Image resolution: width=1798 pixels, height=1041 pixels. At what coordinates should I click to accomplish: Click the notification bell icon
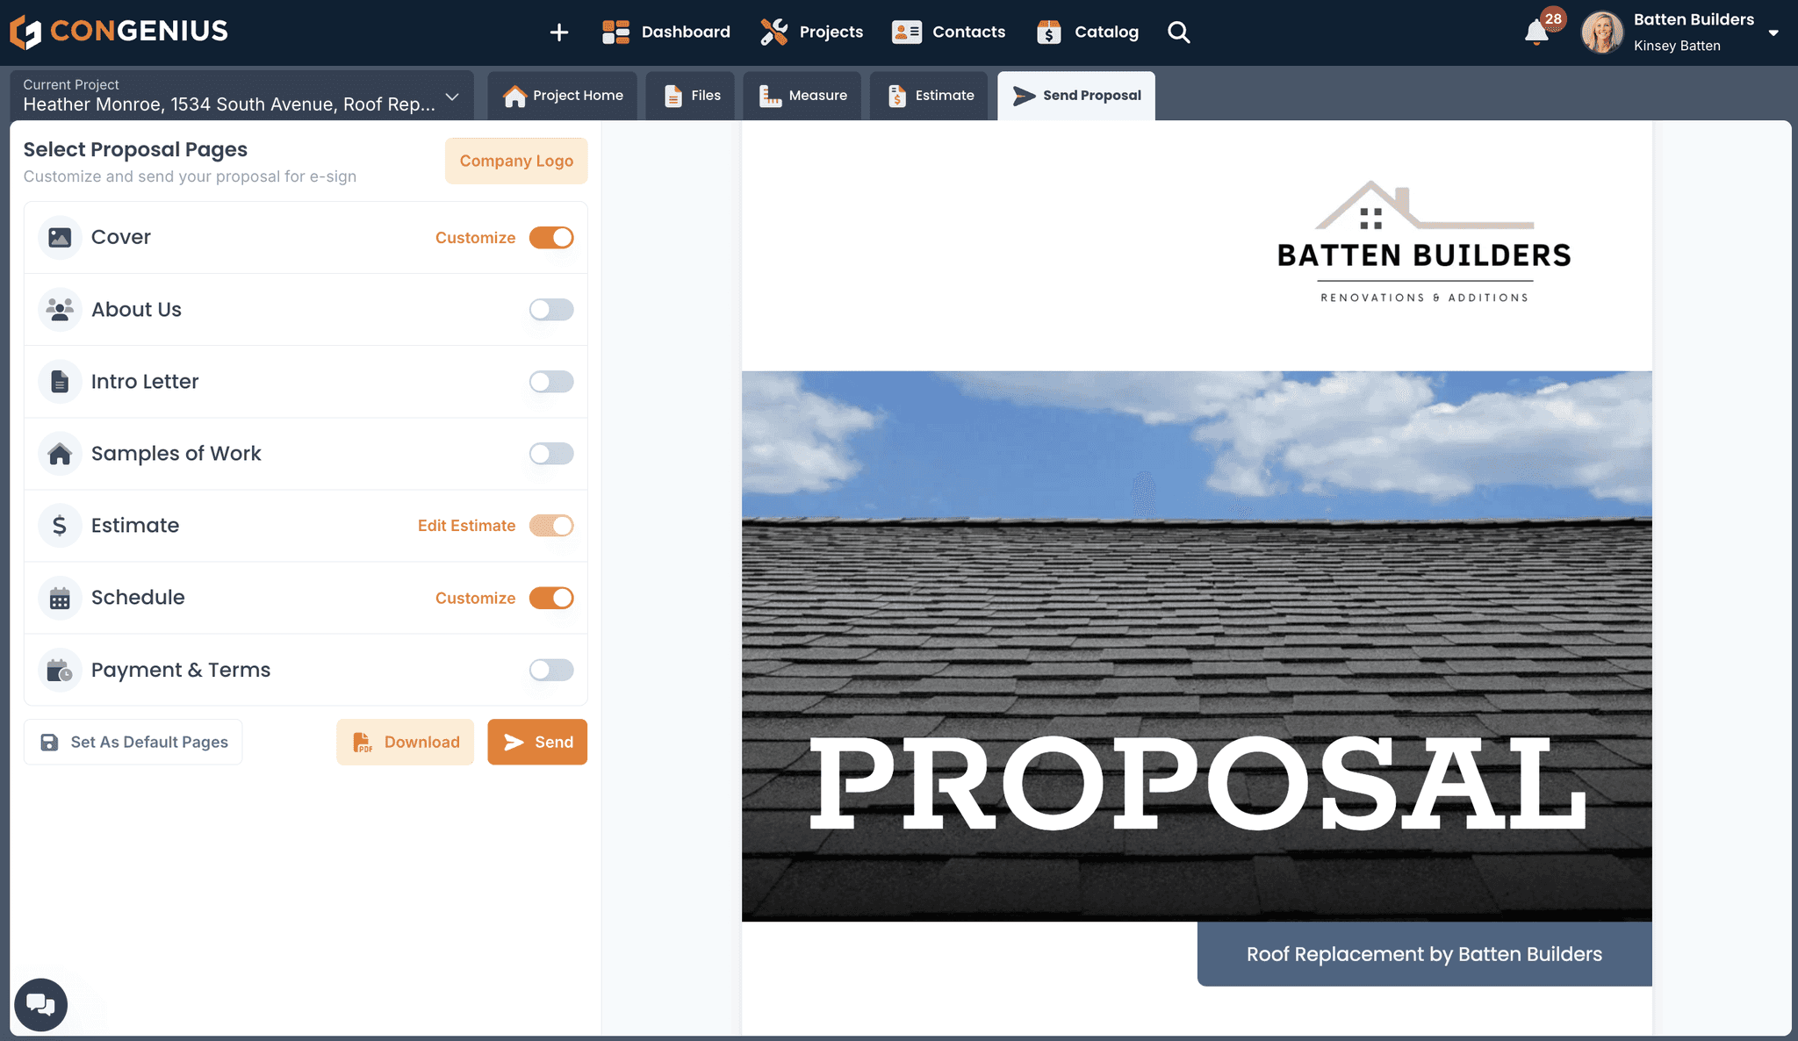click(1536, 31)
